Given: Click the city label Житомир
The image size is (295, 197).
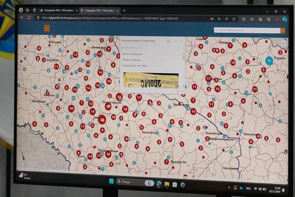Looking at the screenshot, I should click(x=55, y=42).
